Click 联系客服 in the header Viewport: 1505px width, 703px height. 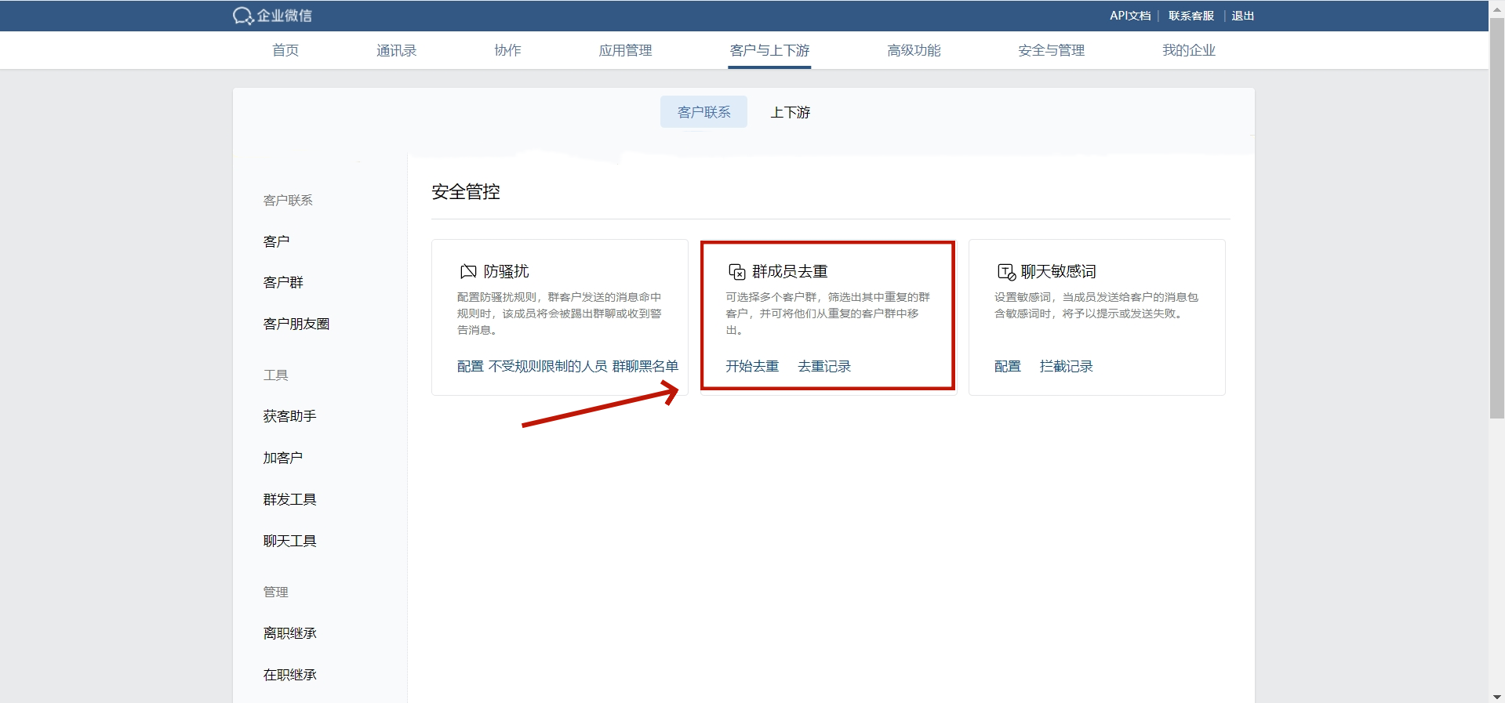point(1191,16)
